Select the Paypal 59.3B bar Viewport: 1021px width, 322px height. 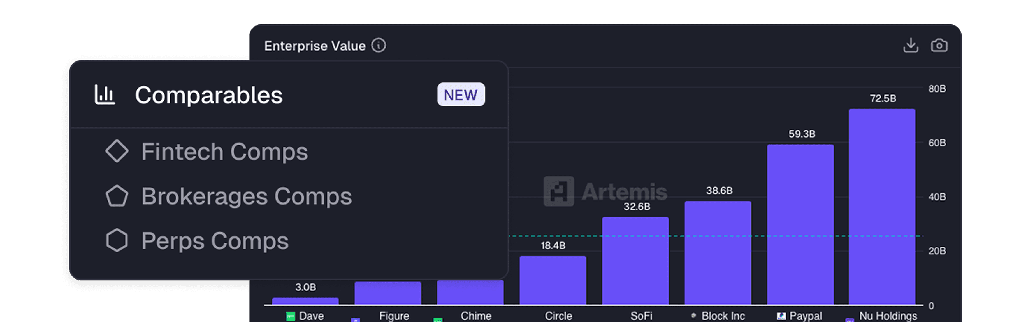coord(800,224)
